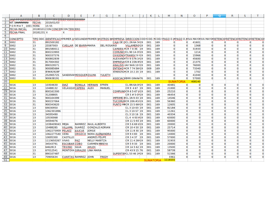Select row 7 header
Image resolution: width=267 pixels, height=200 pixels.
pyautogui.click(x=5, y=39)
